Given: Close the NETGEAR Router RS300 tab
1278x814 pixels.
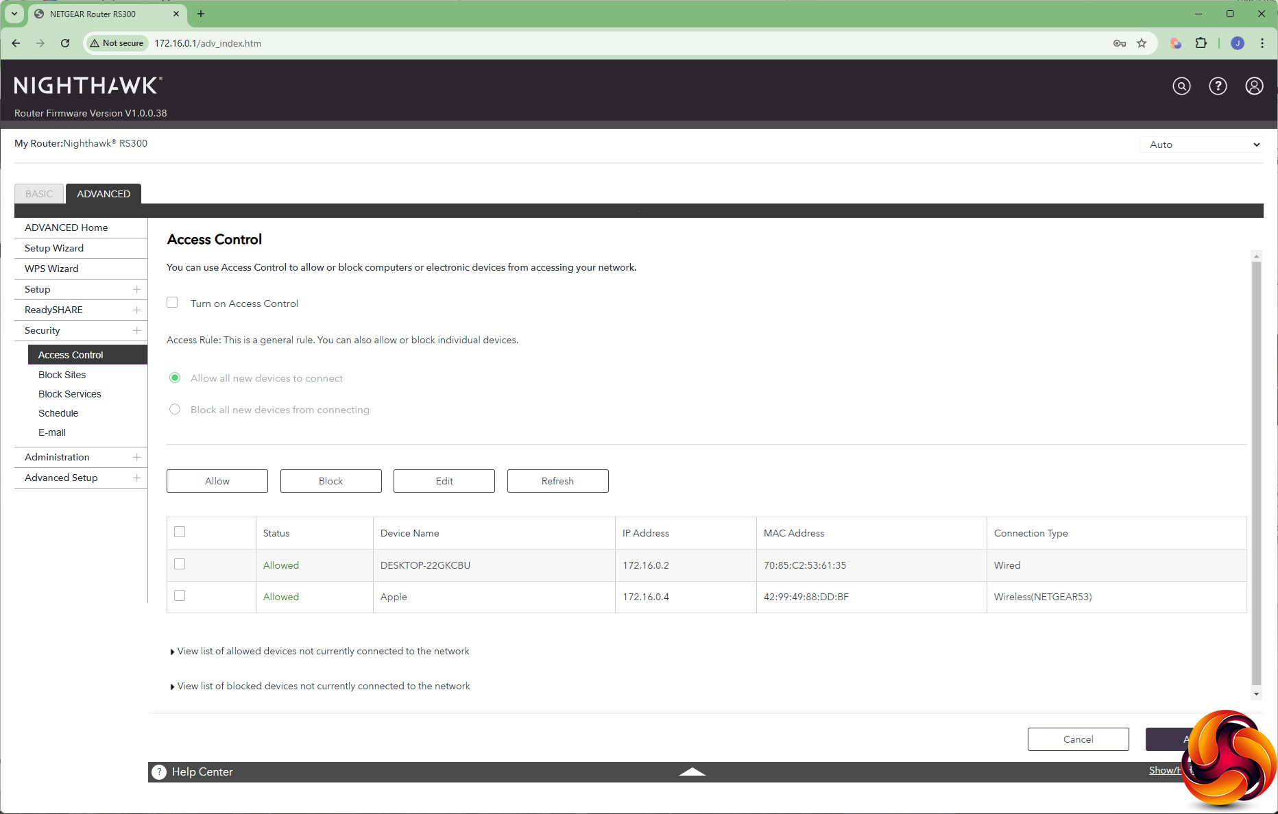Looking at the screenshot, I should click(x=176, y=14).
